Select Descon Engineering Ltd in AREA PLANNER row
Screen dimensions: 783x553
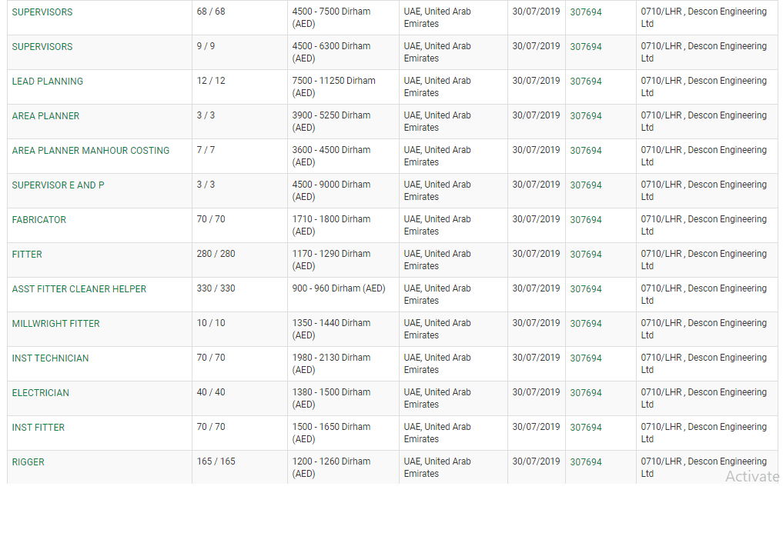[704, 122]
